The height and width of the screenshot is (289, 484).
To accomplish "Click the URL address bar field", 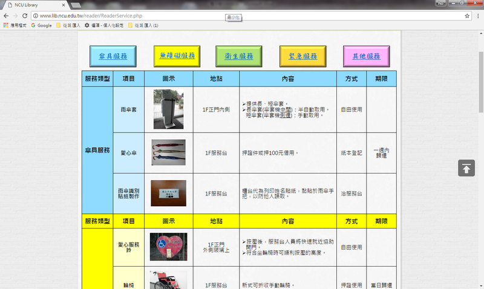I will click(242, 16).
